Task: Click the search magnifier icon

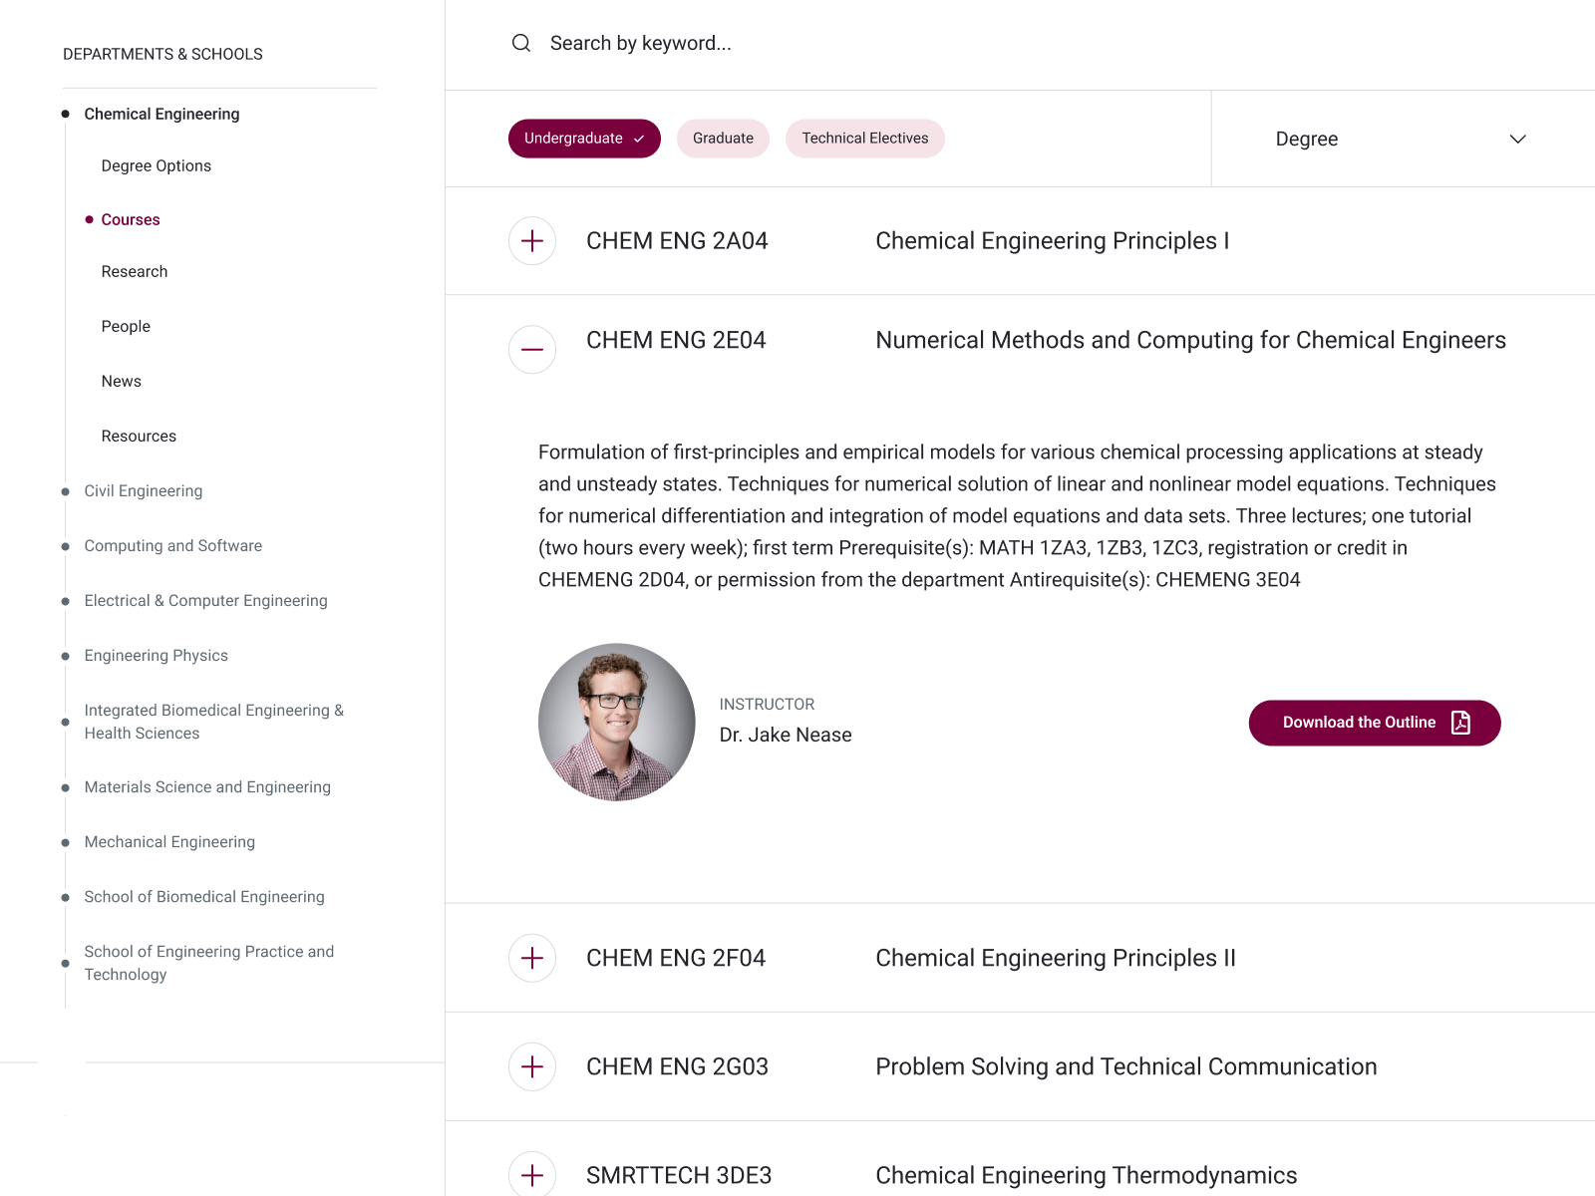Action: click(521, 43)
